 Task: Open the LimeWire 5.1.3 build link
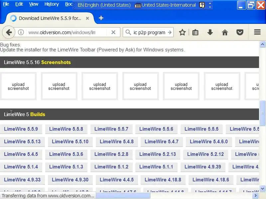[x=66, y=167]
